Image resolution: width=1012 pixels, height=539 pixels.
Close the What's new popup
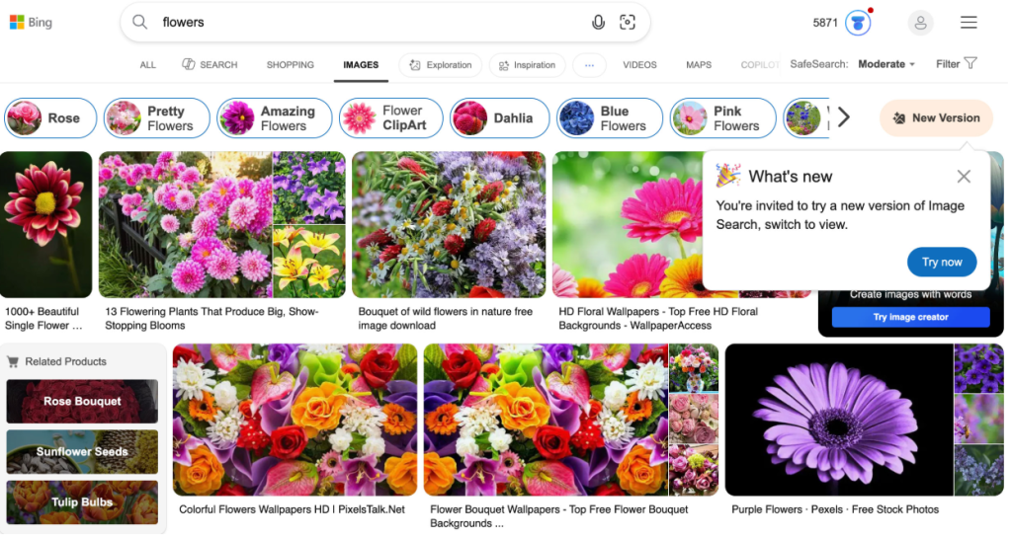pos(964,177)
